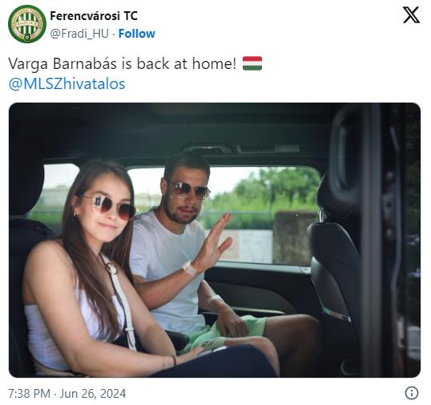This screenshot has width=431, height=405.
Task: Open the tweet timestamp 7:38 PM link
Action: tap(30, 393)
